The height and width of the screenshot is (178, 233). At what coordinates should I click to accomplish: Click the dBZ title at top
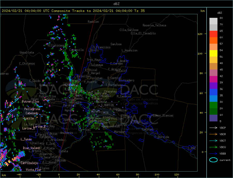coord(116,4)
